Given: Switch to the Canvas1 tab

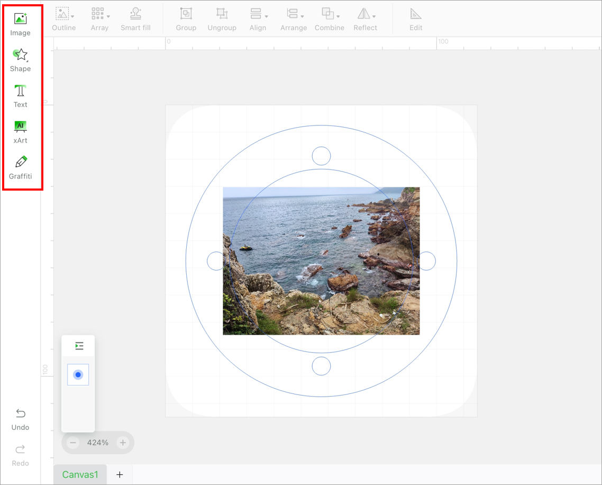Looking at the screenshot, I should click(80, 474).
